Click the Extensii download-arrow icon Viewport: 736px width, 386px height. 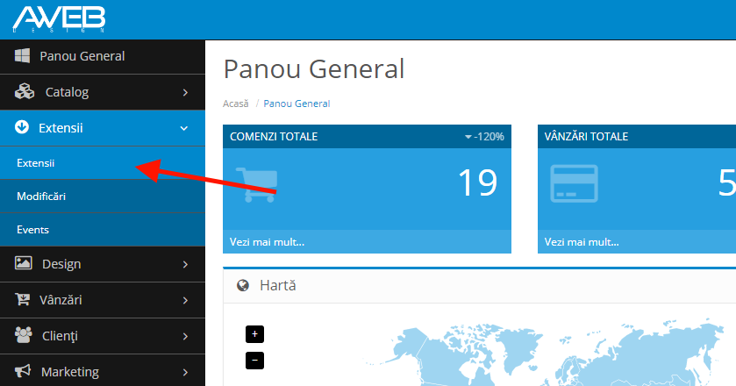23,128
